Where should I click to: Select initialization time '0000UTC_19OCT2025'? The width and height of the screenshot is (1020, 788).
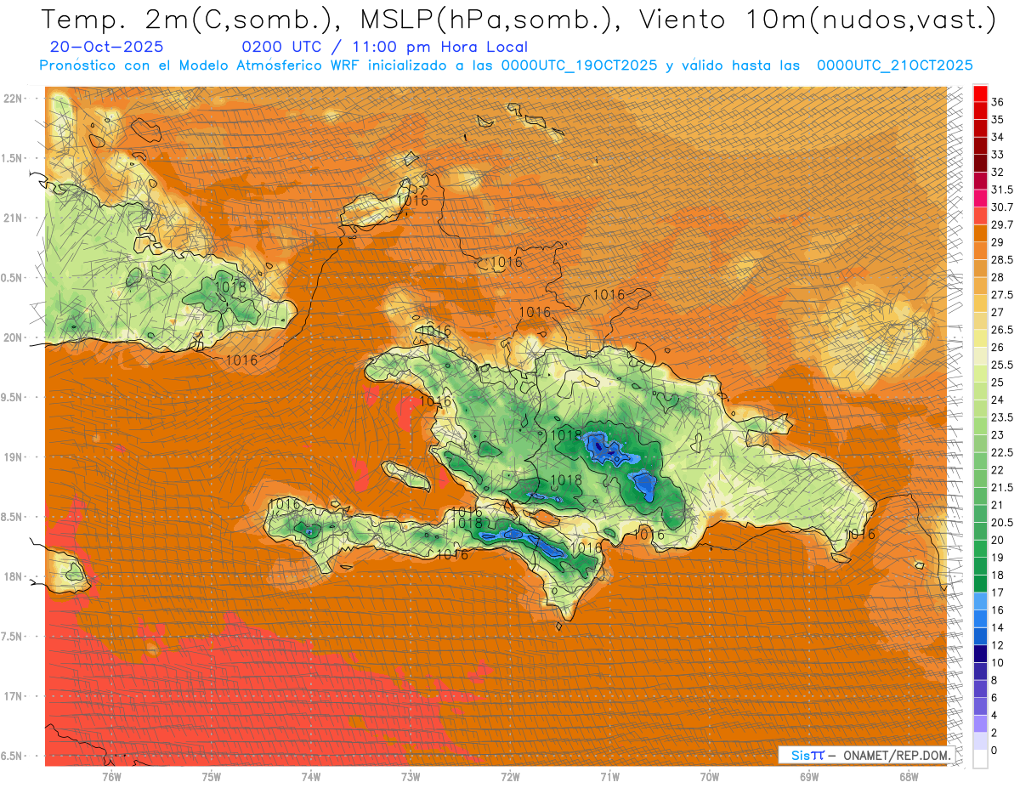tap(579, 65)
